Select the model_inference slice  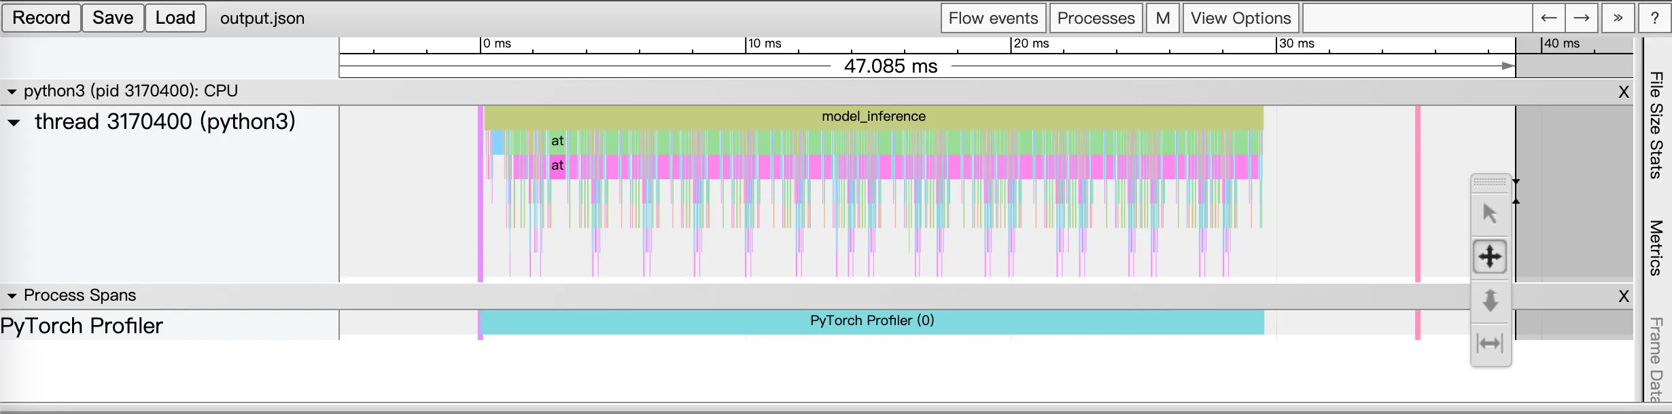coord(873,117)
